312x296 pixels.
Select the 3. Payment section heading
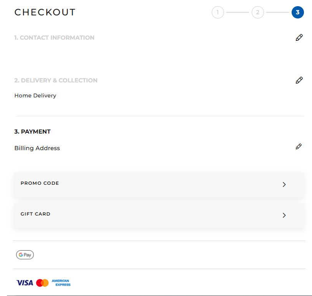tap(32, 132)
